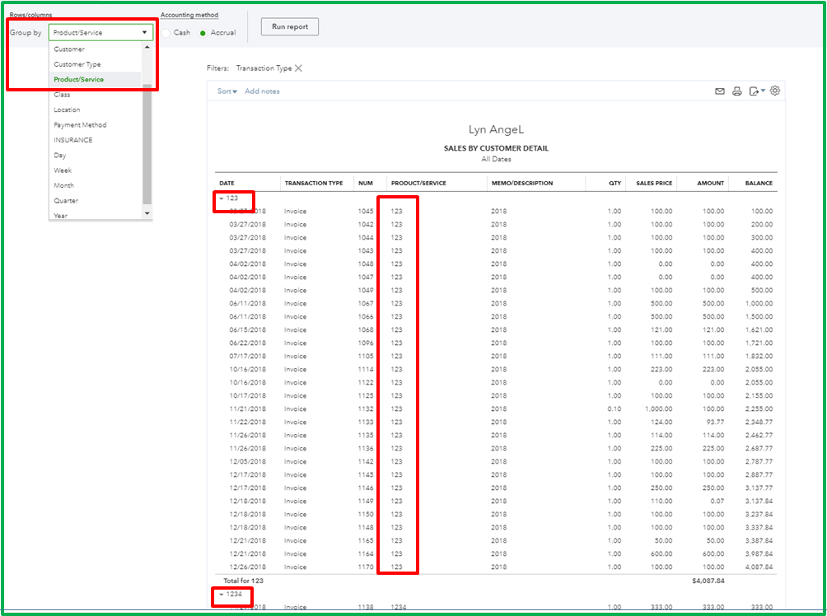Viewport: 827px width, 616px height.
Task: Open invoice number 1042
Action: pos(366,224)
